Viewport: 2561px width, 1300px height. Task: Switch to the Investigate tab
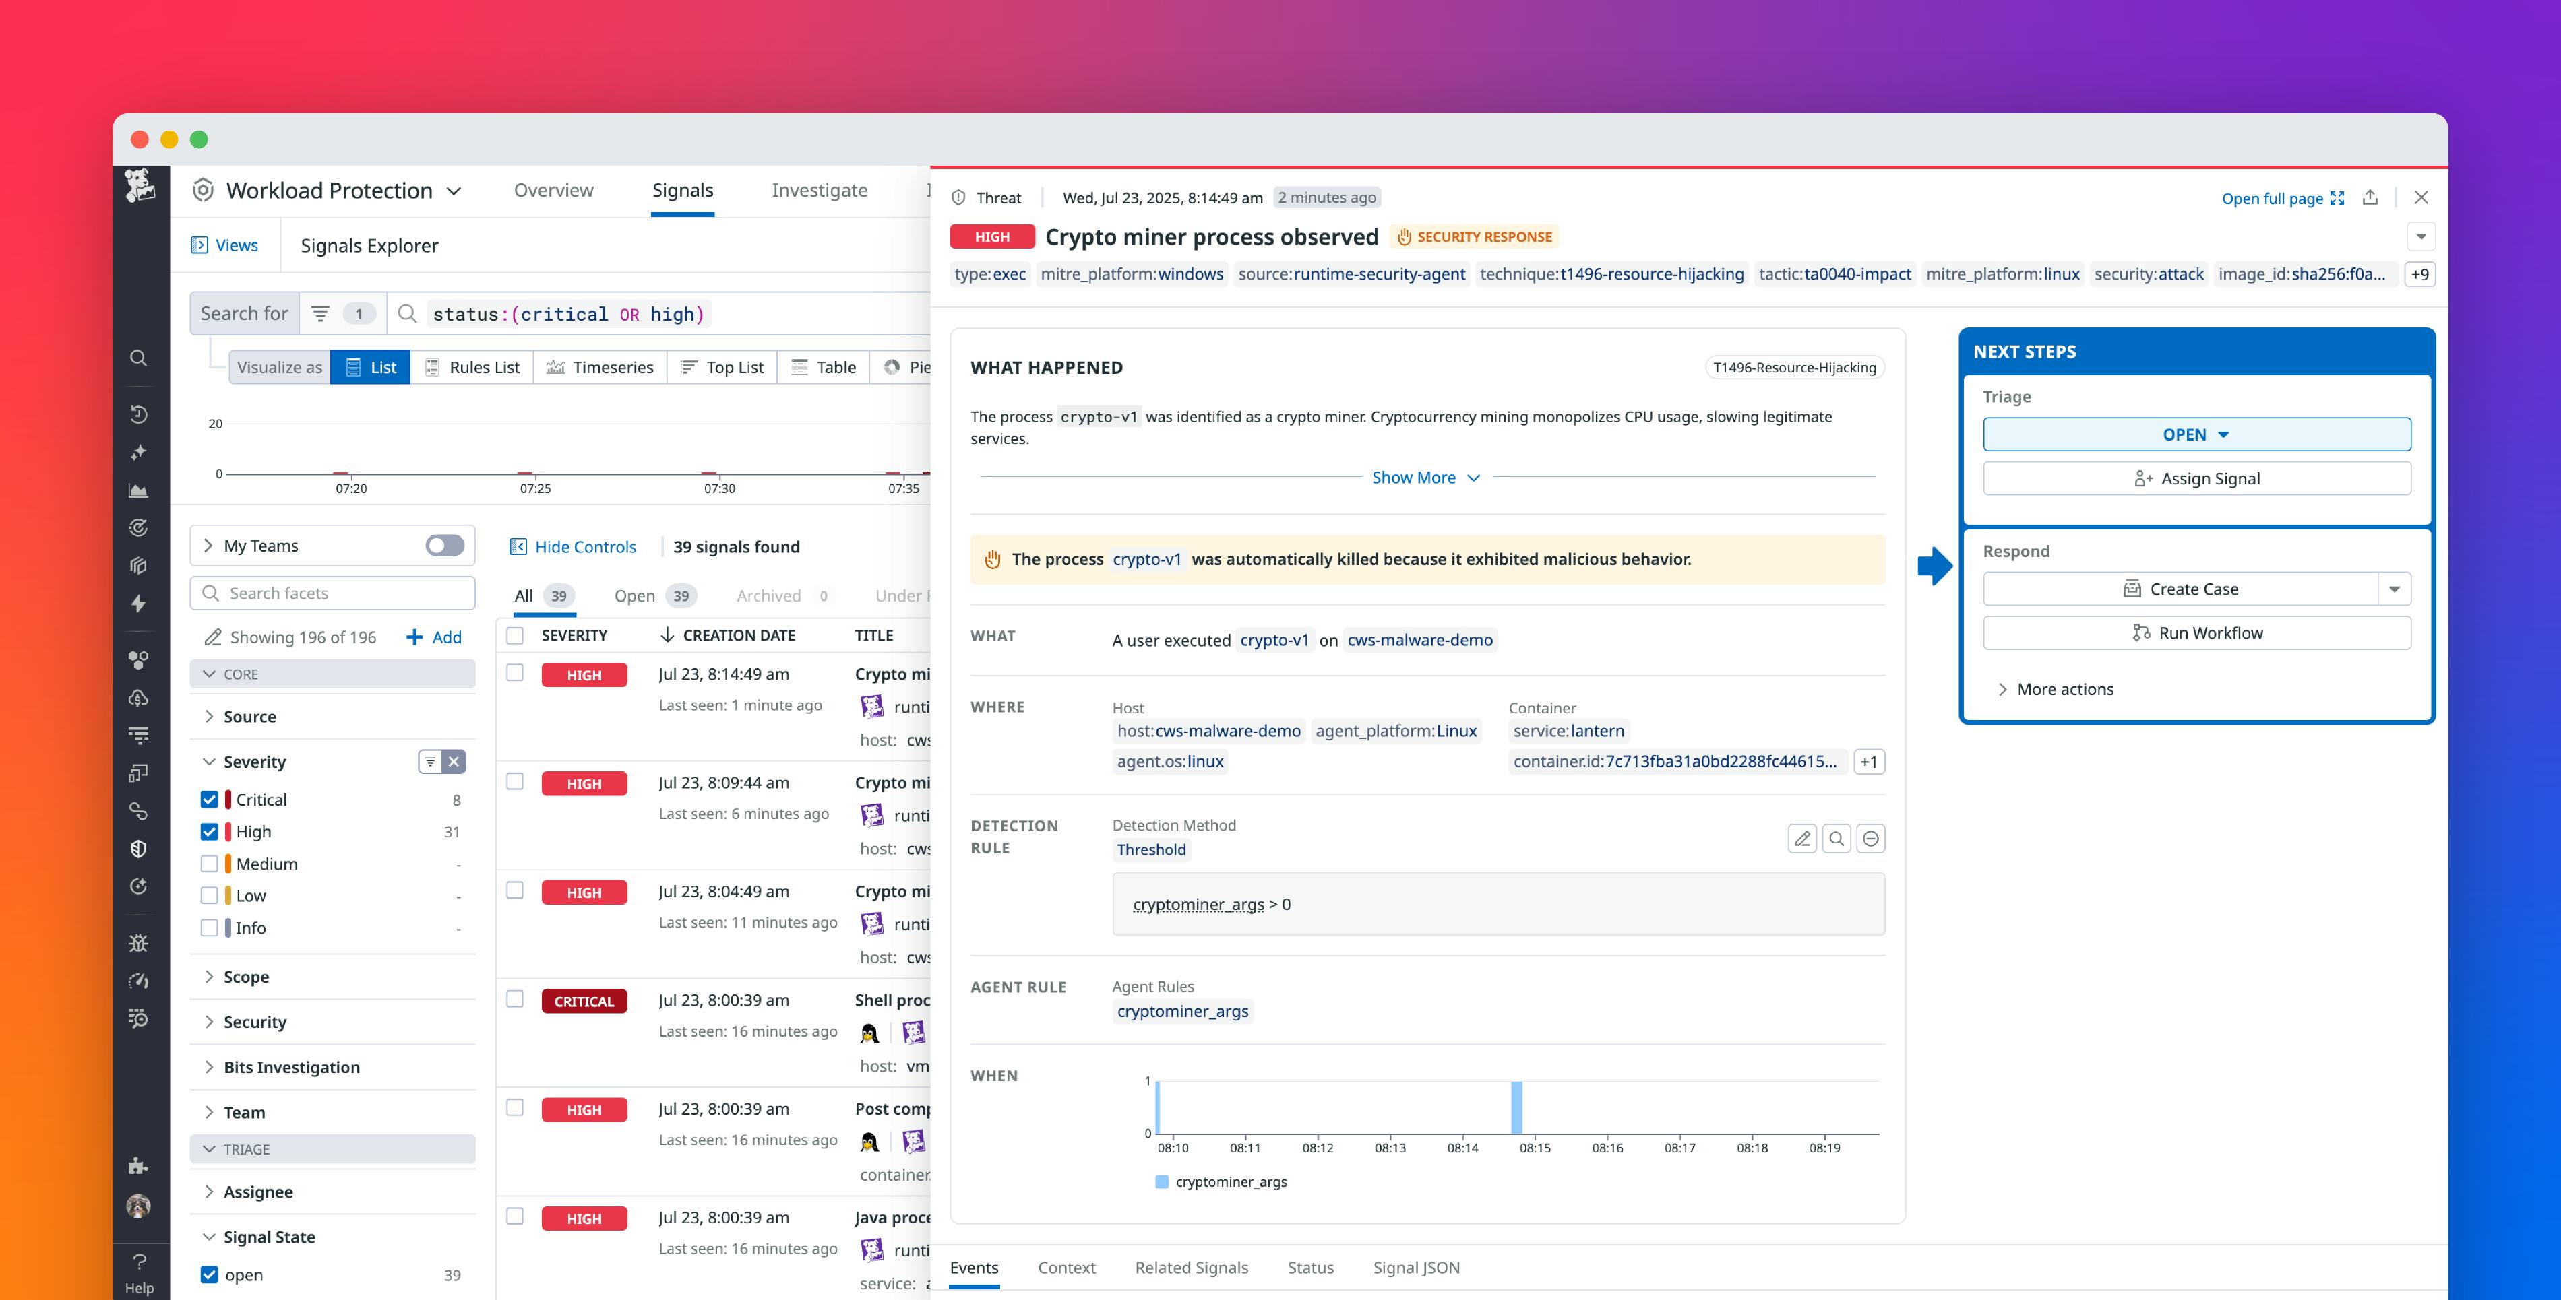pyautogui.click(x=820, y=190)
